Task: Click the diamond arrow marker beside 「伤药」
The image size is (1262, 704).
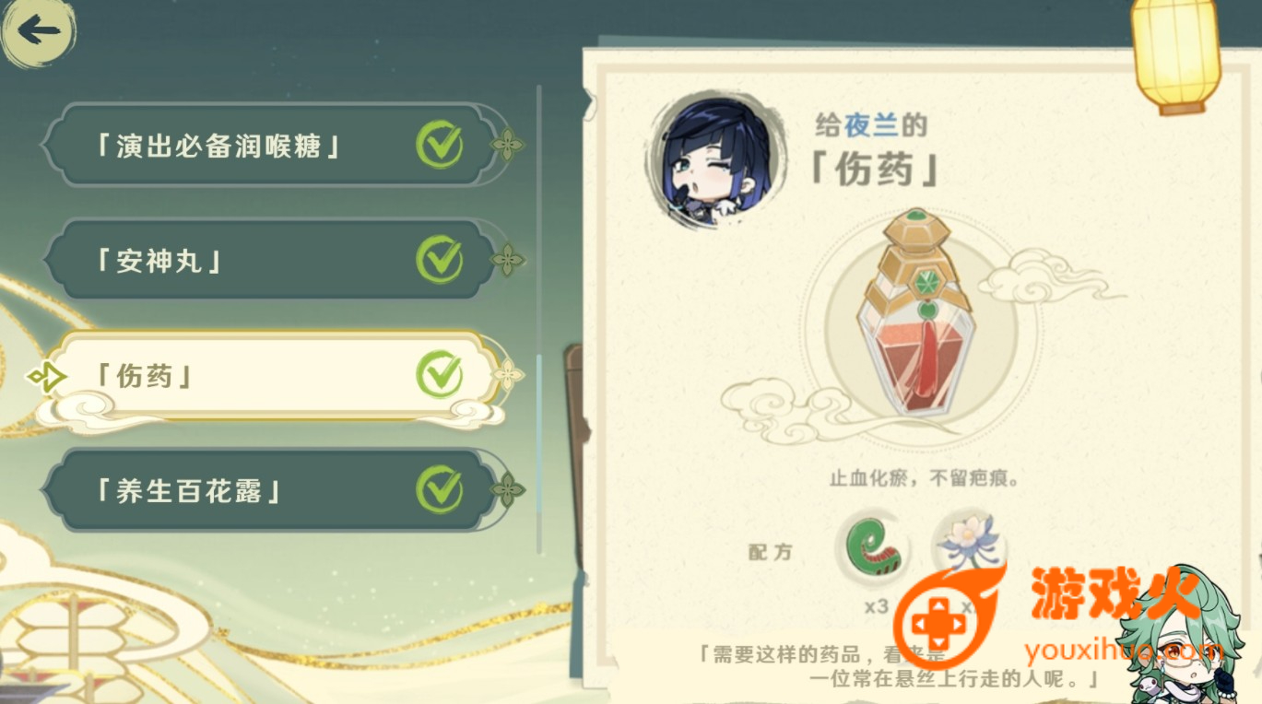Action: tap(46, 377)
